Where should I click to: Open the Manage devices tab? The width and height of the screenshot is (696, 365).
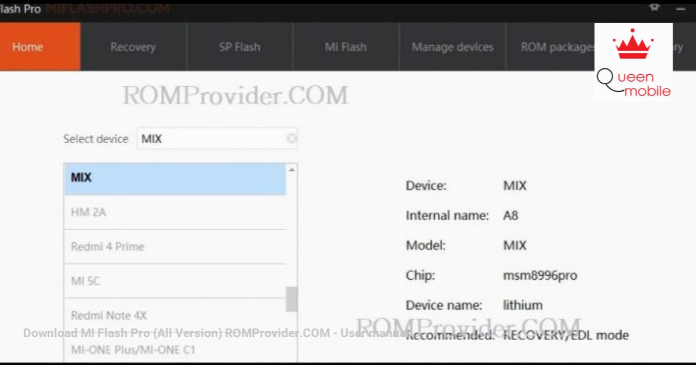point(452,47)
